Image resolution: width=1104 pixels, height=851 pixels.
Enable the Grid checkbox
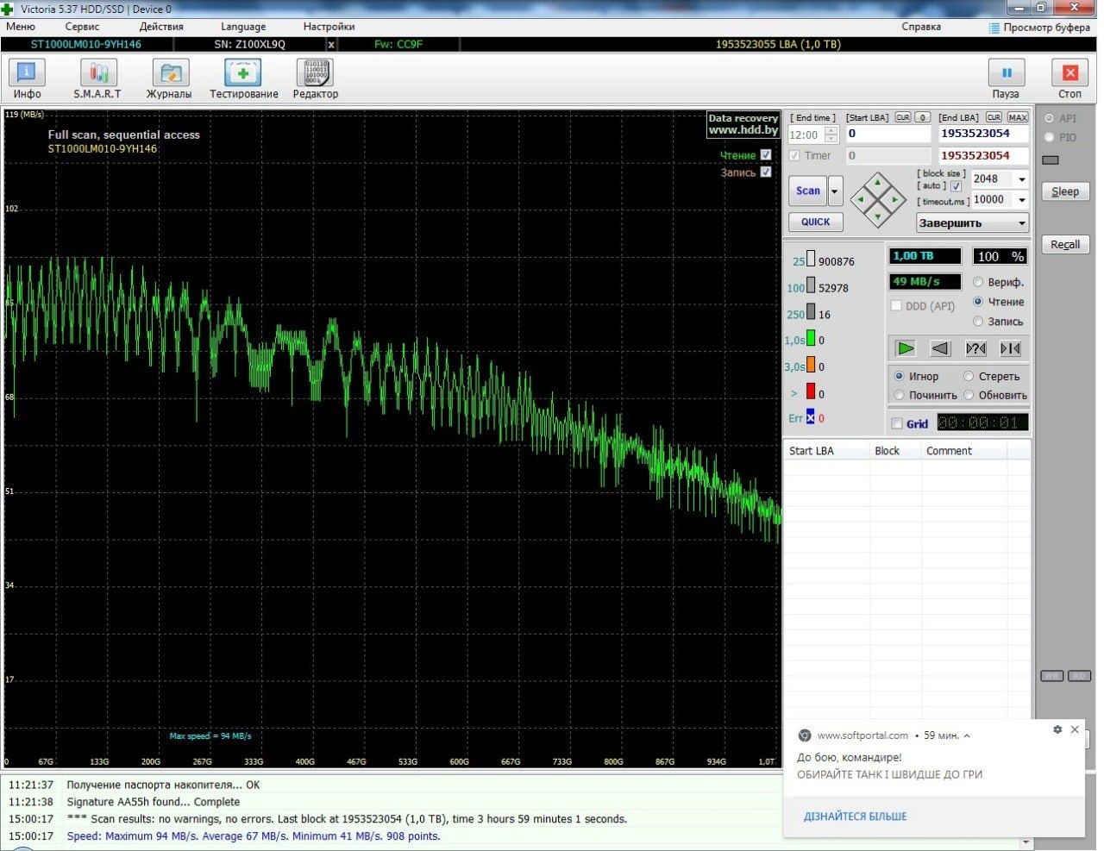pyautogui.click(x=897, y=423)
